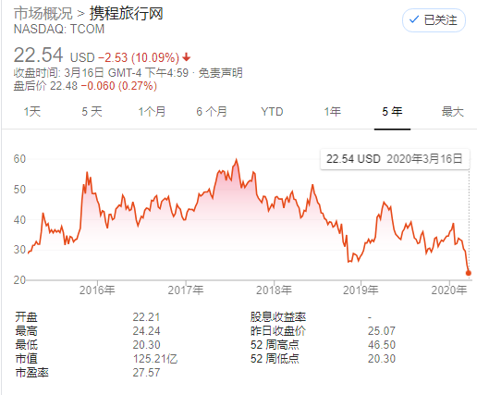The image size is (477, 395).
Task: Click the 52 周高点 value 46.50
Action: pyautogui.click(x=382, y=345)
